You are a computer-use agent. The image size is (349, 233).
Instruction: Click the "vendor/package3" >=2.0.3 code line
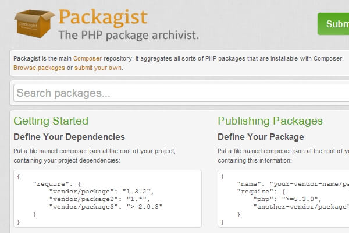pyautogui.click(x=106, y=206)
